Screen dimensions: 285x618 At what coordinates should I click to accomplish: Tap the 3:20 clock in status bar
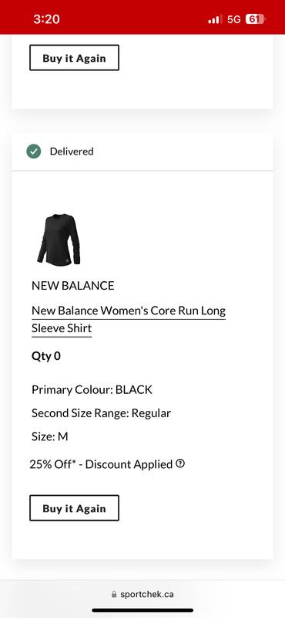click(x=46, y=19)
